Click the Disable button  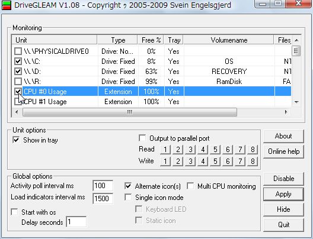click(x=283, y=179)
